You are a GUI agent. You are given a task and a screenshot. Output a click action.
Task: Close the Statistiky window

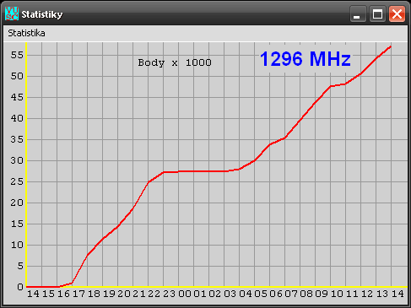click(397, 14)
